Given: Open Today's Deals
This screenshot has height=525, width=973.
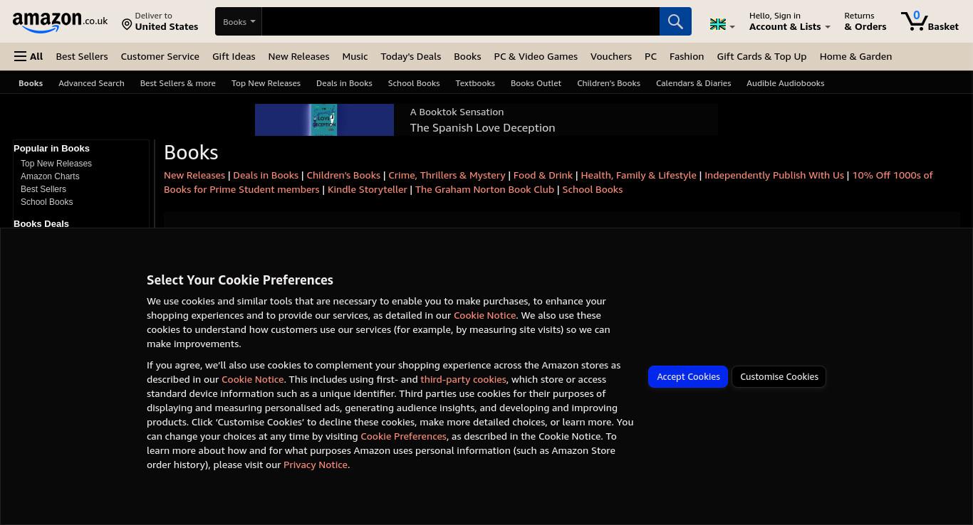Looking at the screenshot, I should [410, 56].
